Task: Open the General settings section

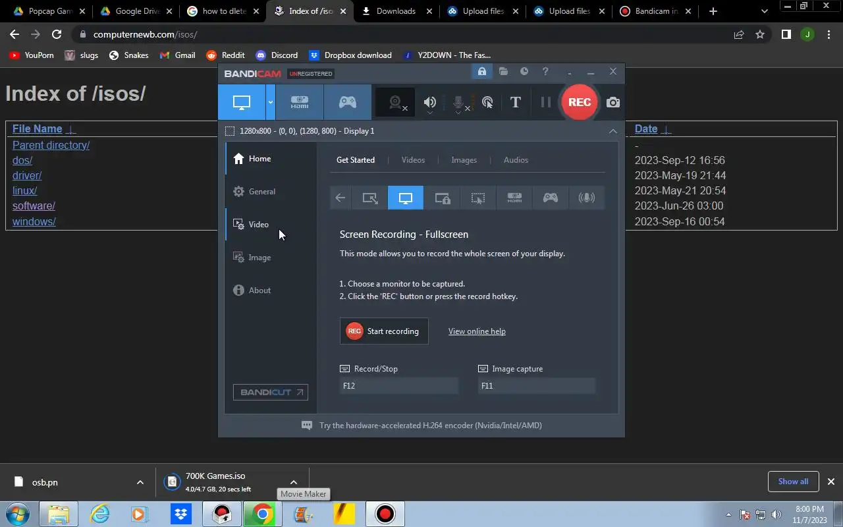Action: tap(271, 192)
